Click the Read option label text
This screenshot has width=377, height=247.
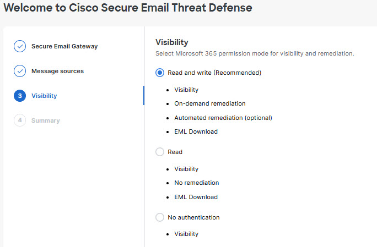point(175,152)
